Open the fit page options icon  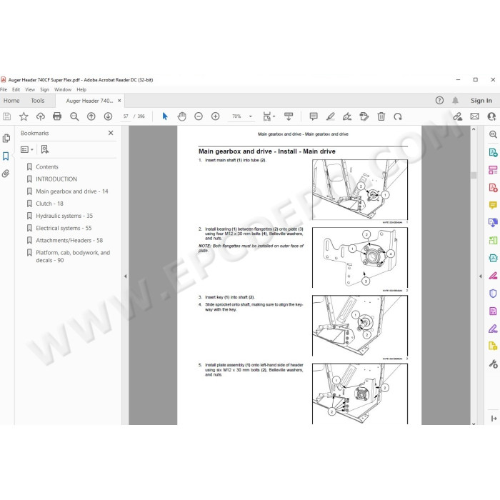(269, 116)
